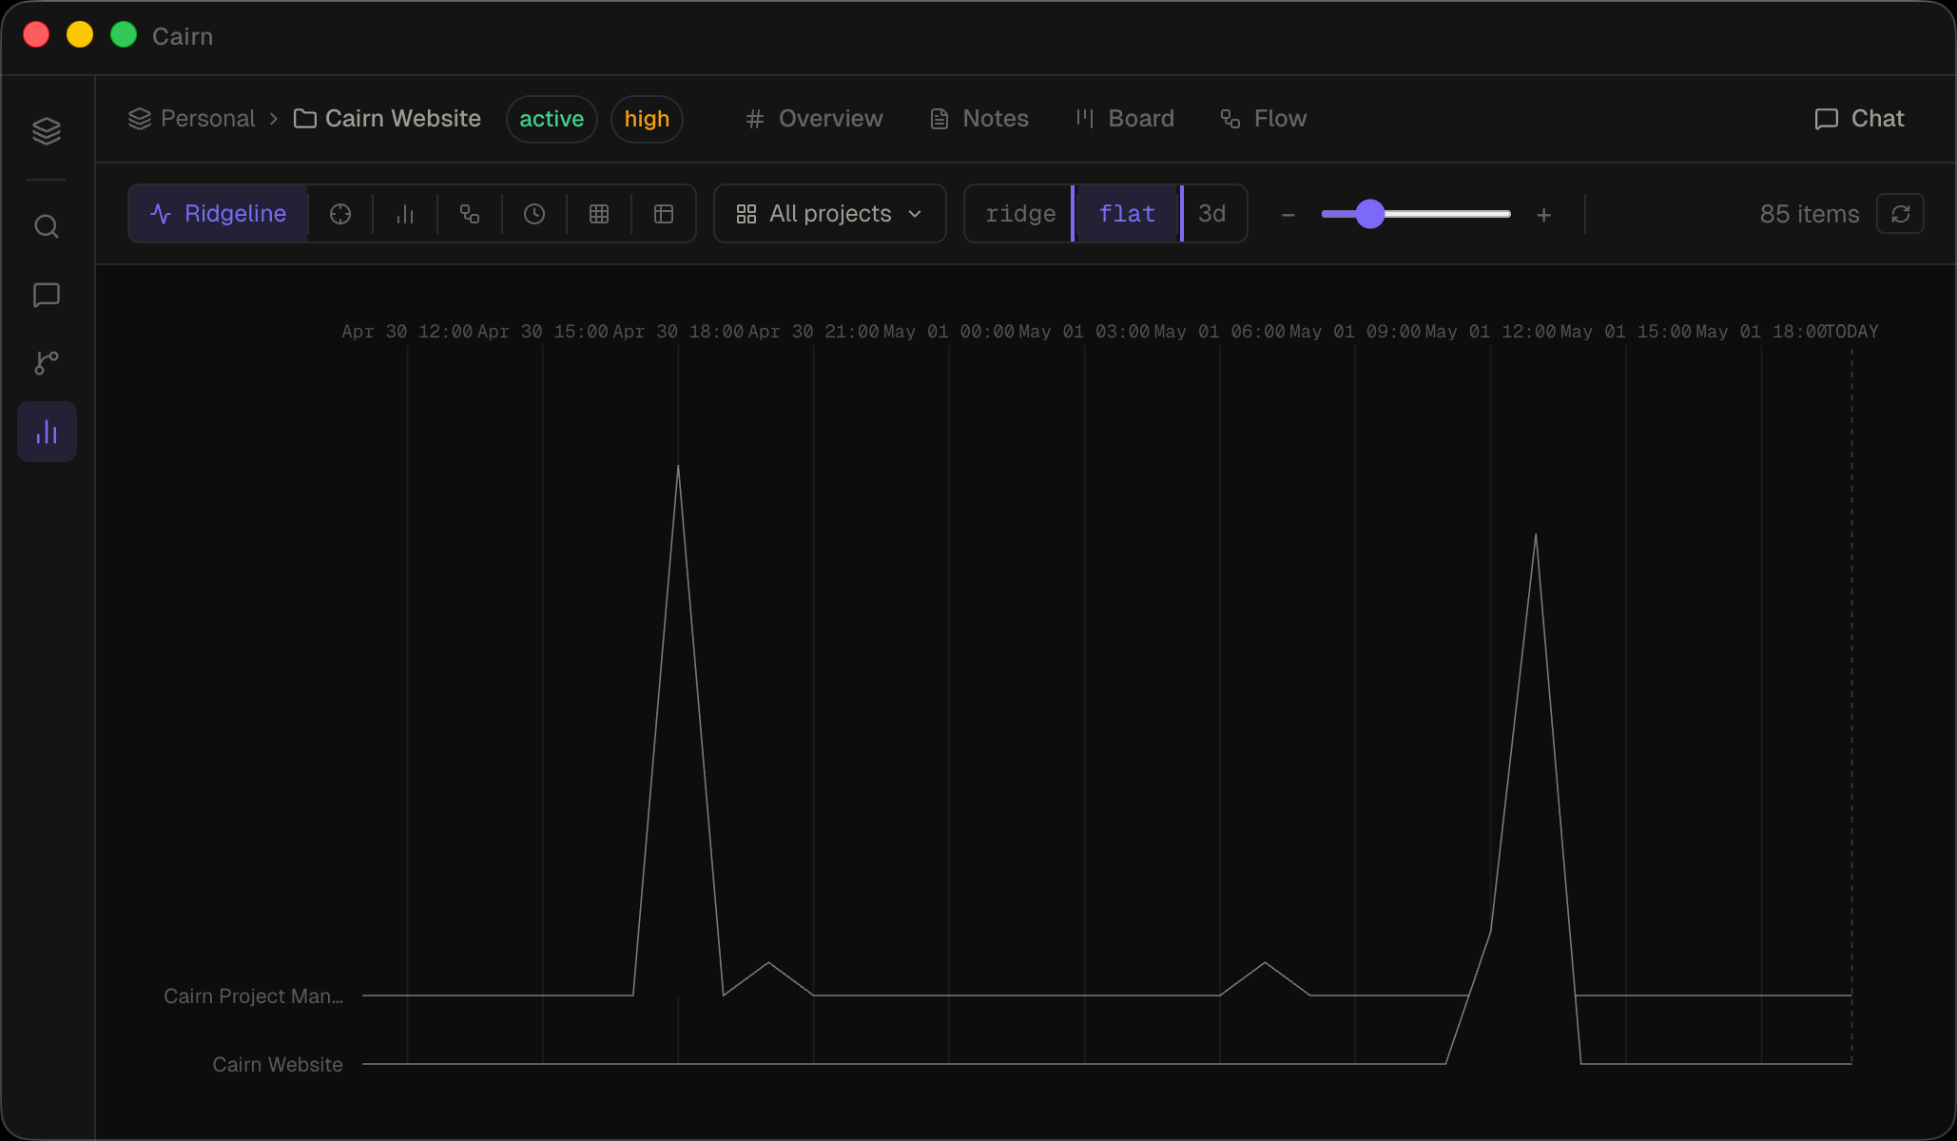Click the active status badge

pyautogui.click(x=552, y=119)
